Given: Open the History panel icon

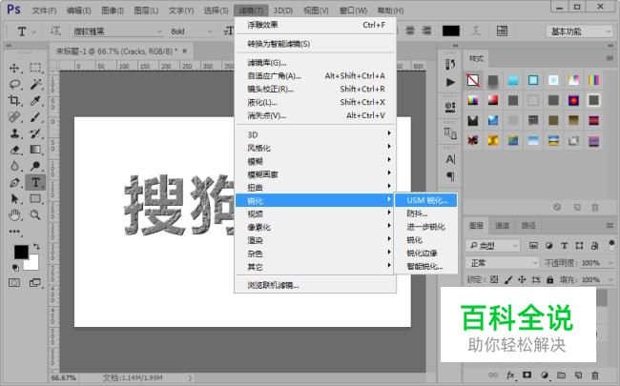Looking at the screenshot, I should pos(450,64).
